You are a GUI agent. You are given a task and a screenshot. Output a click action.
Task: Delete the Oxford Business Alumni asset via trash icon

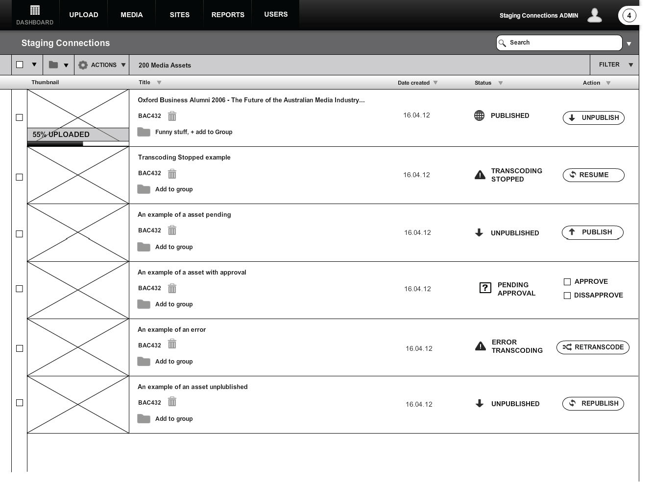coord(172,116)
